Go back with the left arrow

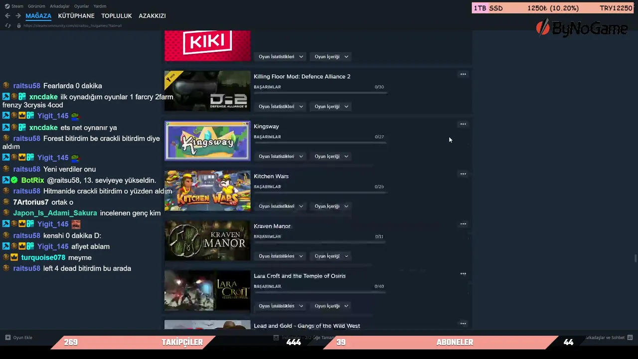(x=7, y=16)
